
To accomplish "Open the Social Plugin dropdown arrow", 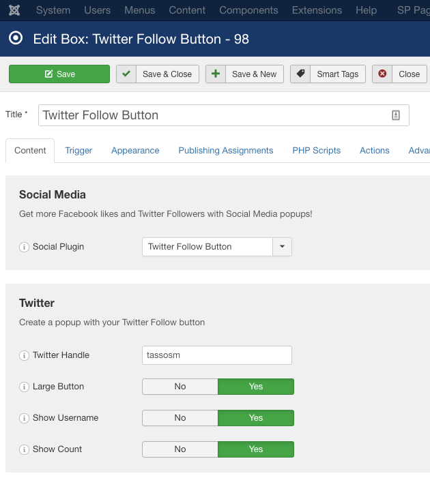I will point(282,247).
